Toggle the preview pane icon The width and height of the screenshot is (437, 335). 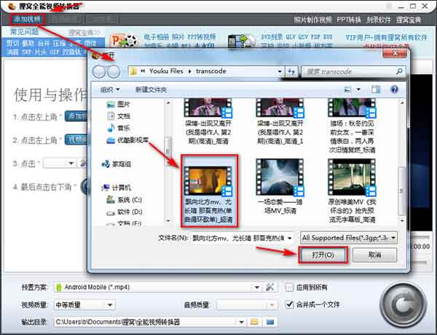[x=376, y=90]
